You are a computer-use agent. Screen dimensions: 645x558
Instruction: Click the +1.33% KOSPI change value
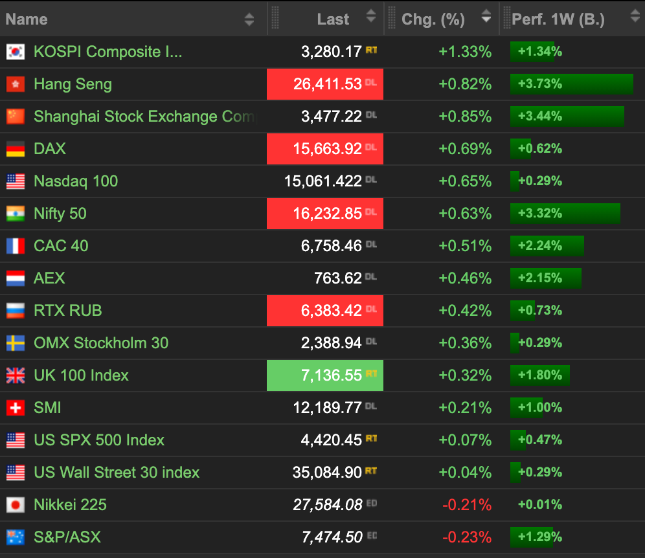[x=465, y=52]
